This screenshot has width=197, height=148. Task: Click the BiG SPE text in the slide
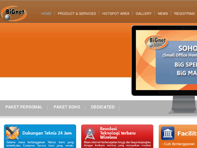coord(186,65)
